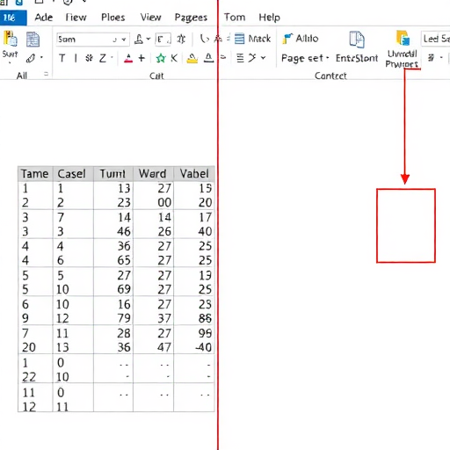This screenshot has height=450, width=450.
Task: Click the sheet icon beside Suat
Action: click(33, 40)
